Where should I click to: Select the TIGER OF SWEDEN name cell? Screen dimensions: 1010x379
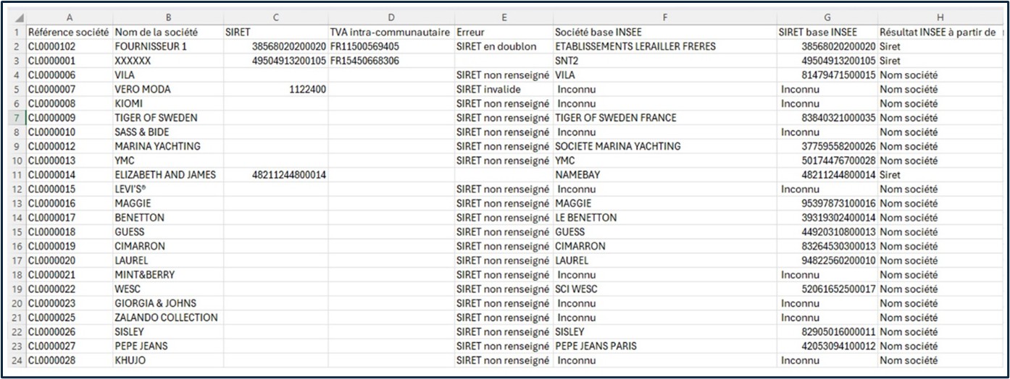(168, 118)
